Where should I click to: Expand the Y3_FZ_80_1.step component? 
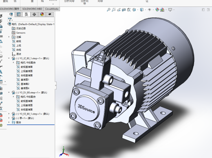pos(9,114)
